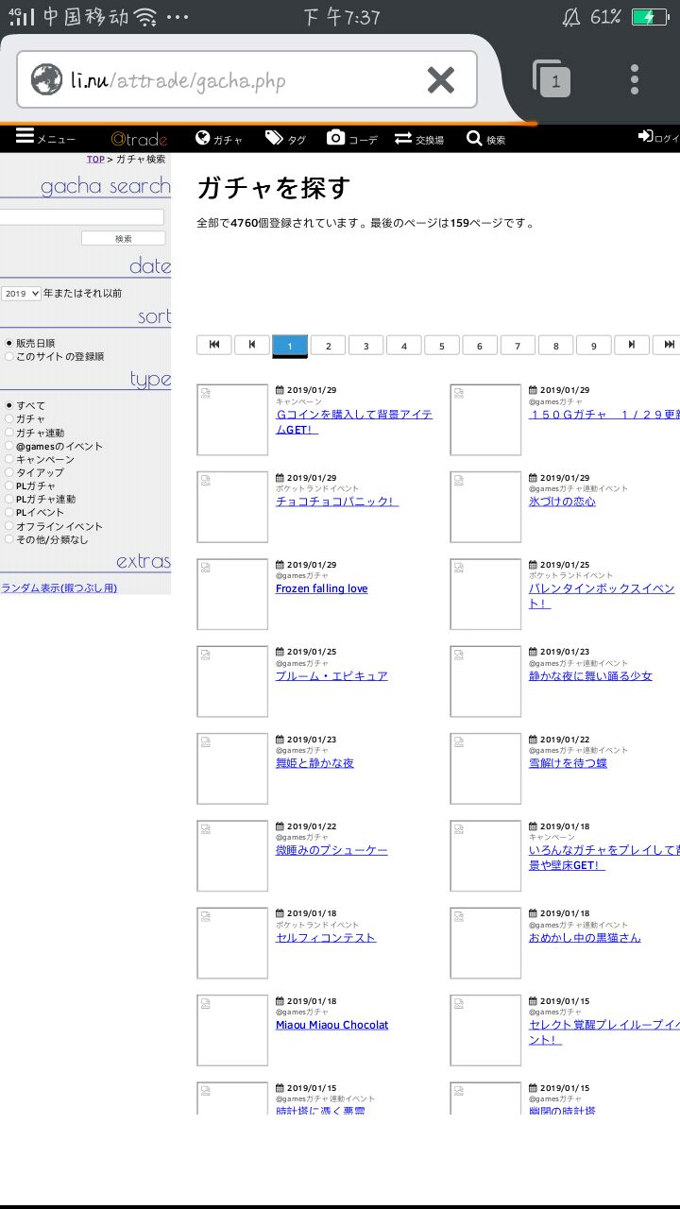
Task: Open the camera コーデ icon
Action: pos(335,138)
